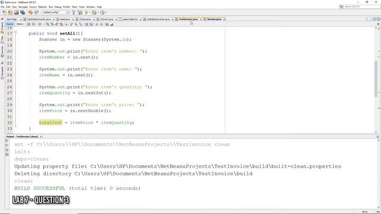The width and height of the screenshot is (381, 214).
Task: Click the Build Project hammer icon
Action: point(74,12)
